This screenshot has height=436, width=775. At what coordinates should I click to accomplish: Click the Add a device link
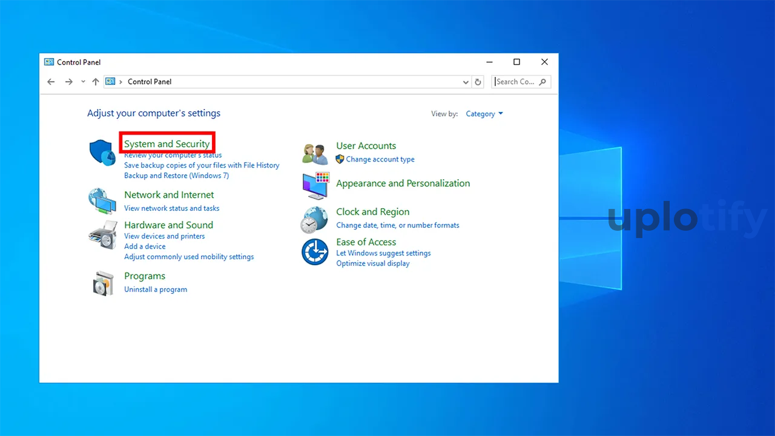[x=145, y=246]
